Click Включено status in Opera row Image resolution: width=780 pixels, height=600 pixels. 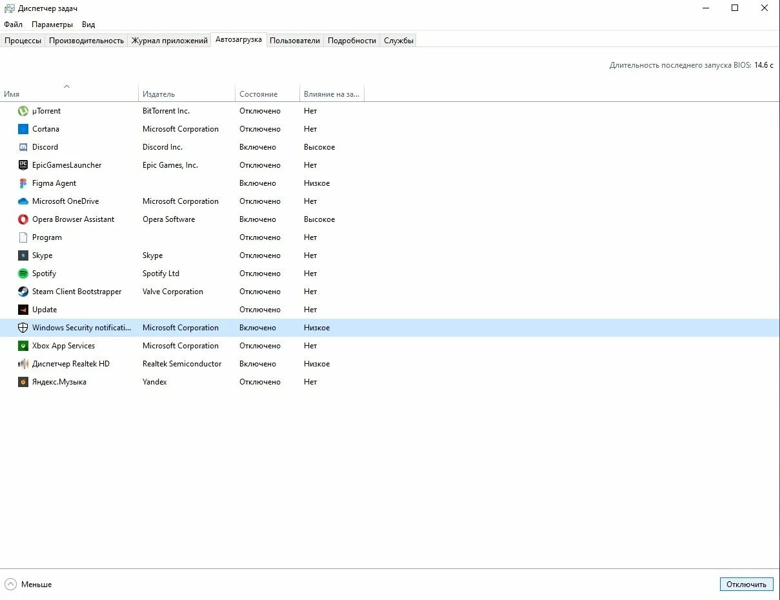(257, 219)
